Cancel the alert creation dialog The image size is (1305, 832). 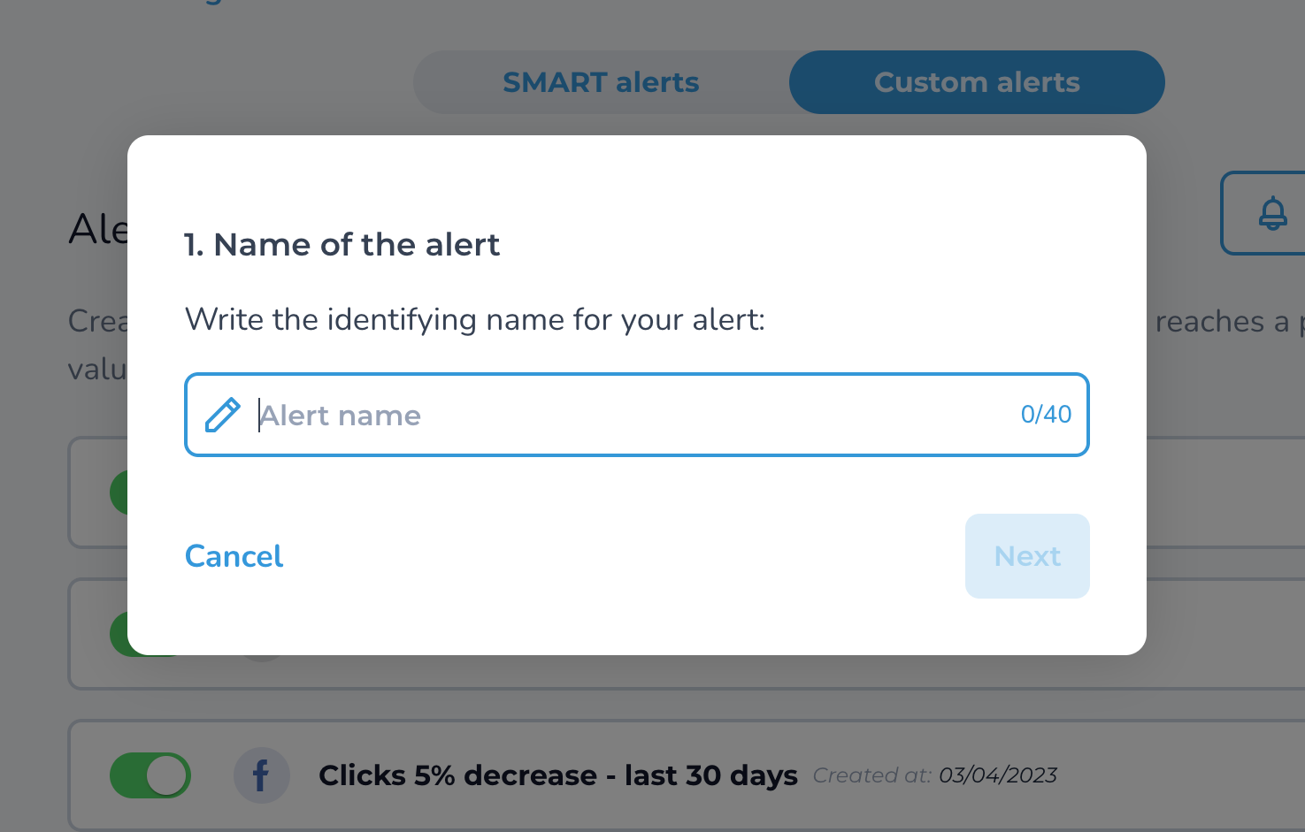pyautogui.click(x=234, y=556)
